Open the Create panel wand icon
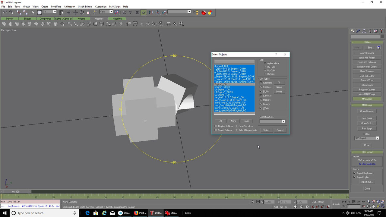Image resolution: width=386 pixels, height=217 pixels. coord(352,31)
